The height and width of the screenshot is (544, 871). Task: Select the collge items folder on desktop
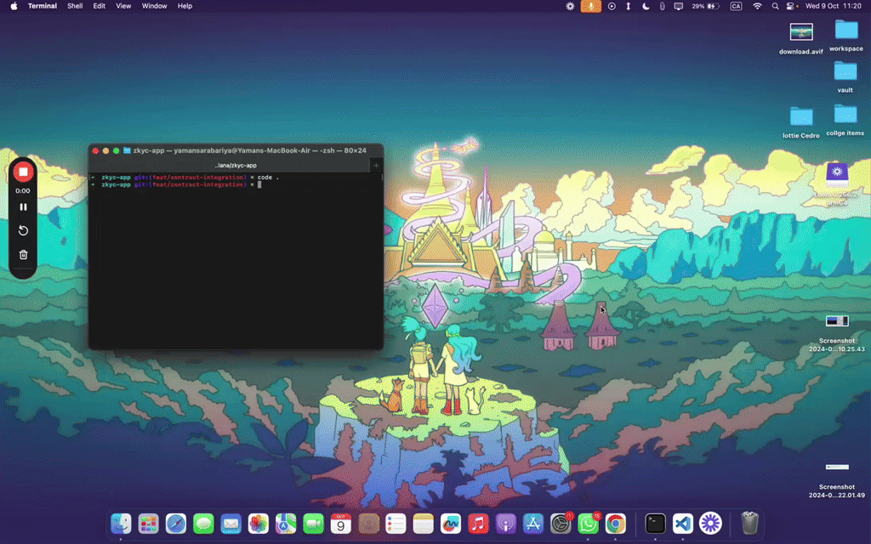point(845,121)
